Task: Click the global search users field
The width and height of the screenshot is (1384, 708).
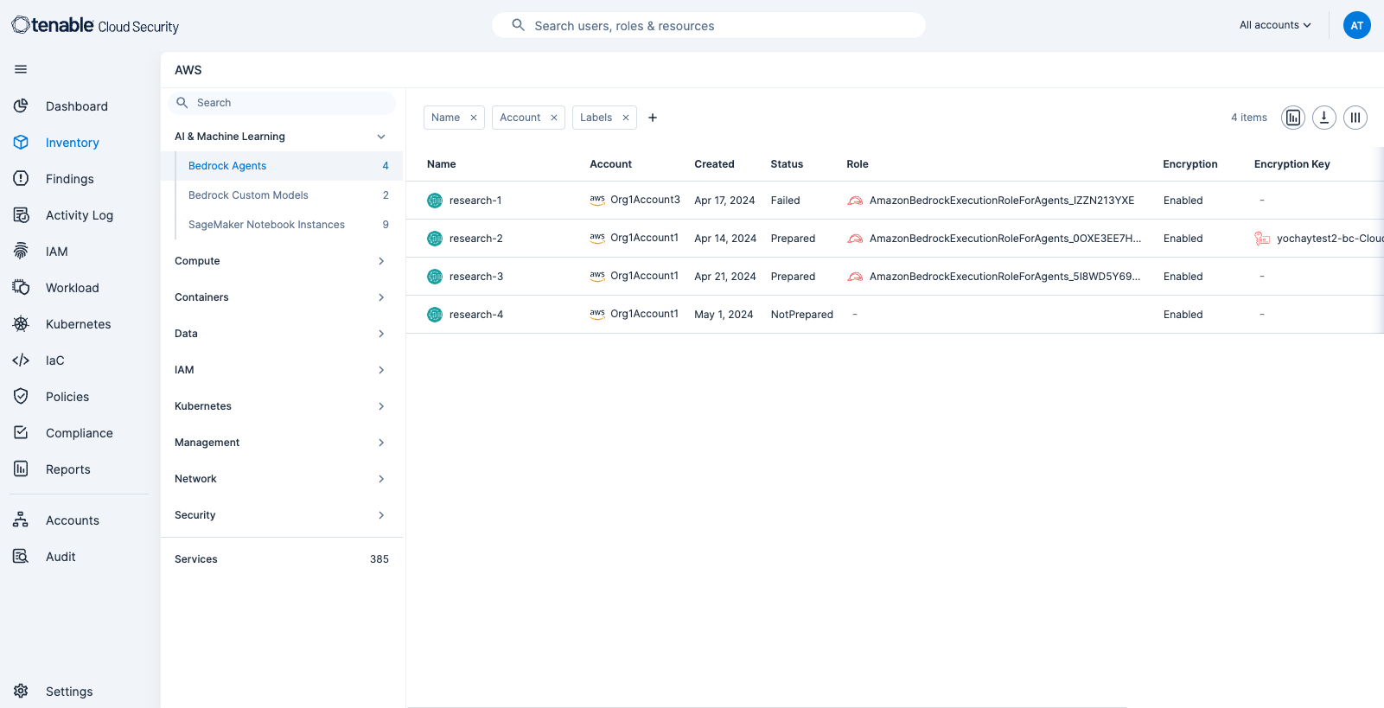Action: click(x=709, y=26)
